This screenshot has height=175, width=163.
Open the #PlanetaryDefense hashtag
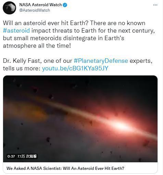(x=101, y=61)
